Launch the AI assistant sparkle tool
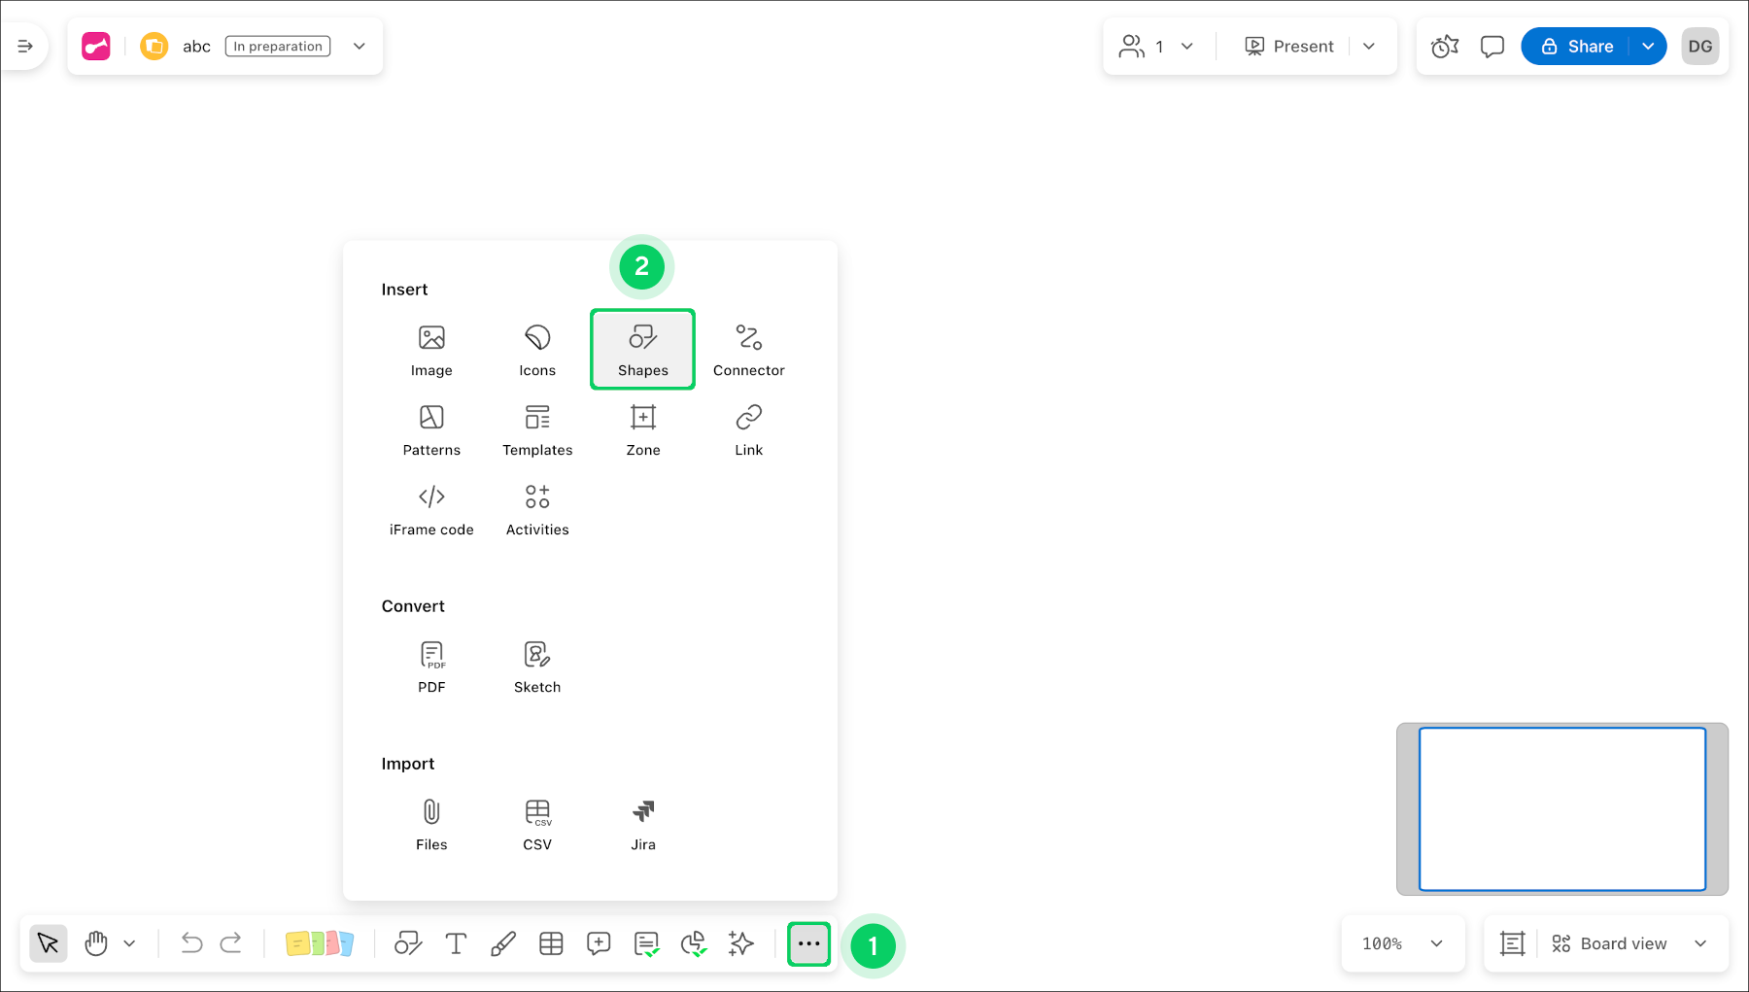The height and width of the screenshot is (992, 1749). click(740, 942)
